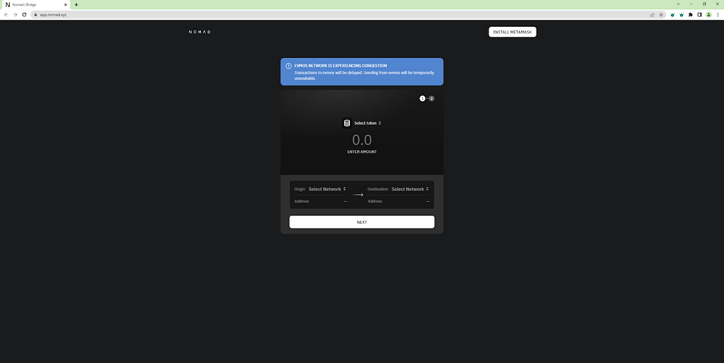
Task: Click the congestion alert info icon
Action: pyautogui.click(x=288, y=66)
